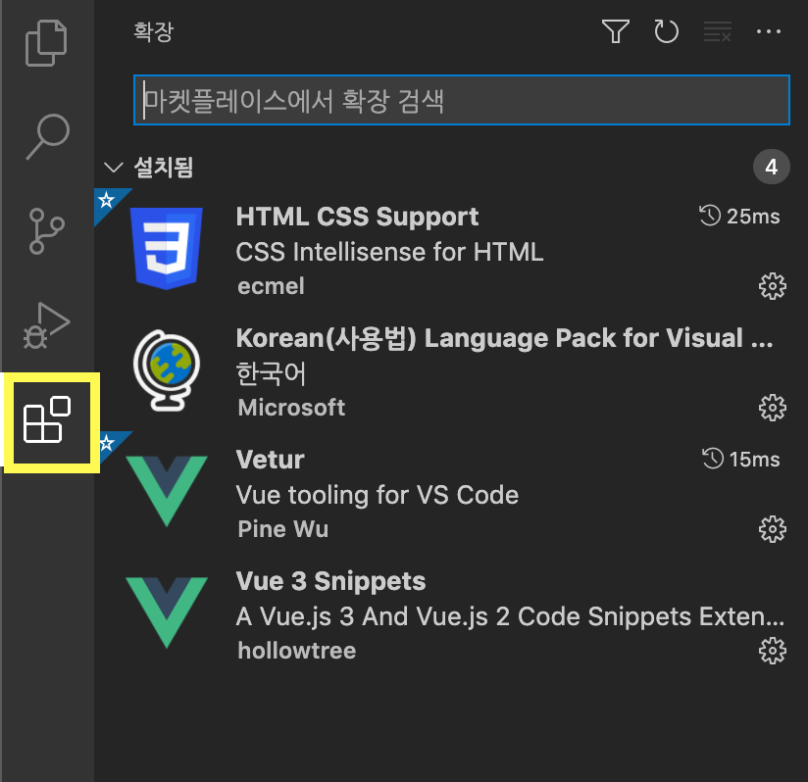Screen dimensions: 808x782
Task: Open the gear menu for Vue 3 Snippets
Action: click(773, 651)
